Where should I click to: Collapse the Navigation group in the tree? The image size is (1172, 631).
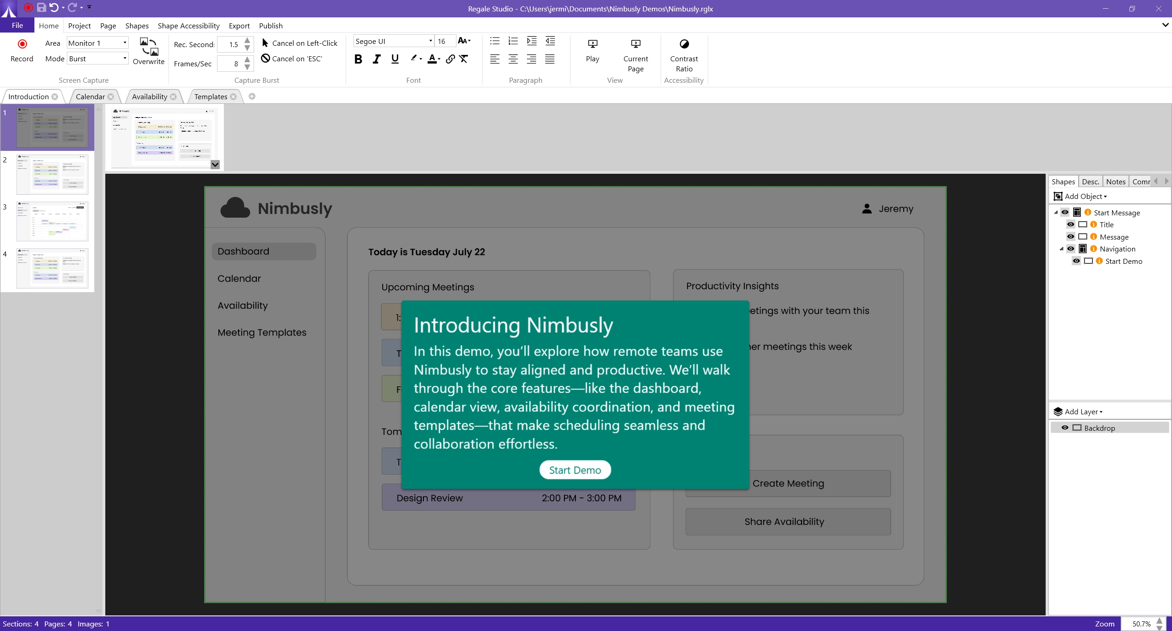pyautogui.click(x=1061, y=249)
